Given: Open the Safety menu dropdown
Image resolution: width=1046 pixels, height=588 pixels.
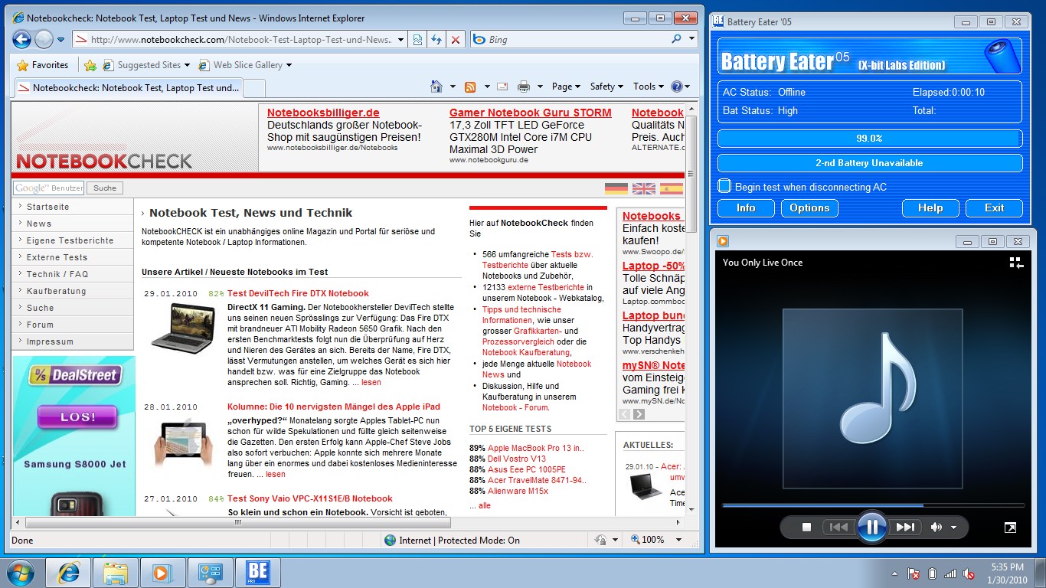Looking at the screenshot, I should point(606,87).
